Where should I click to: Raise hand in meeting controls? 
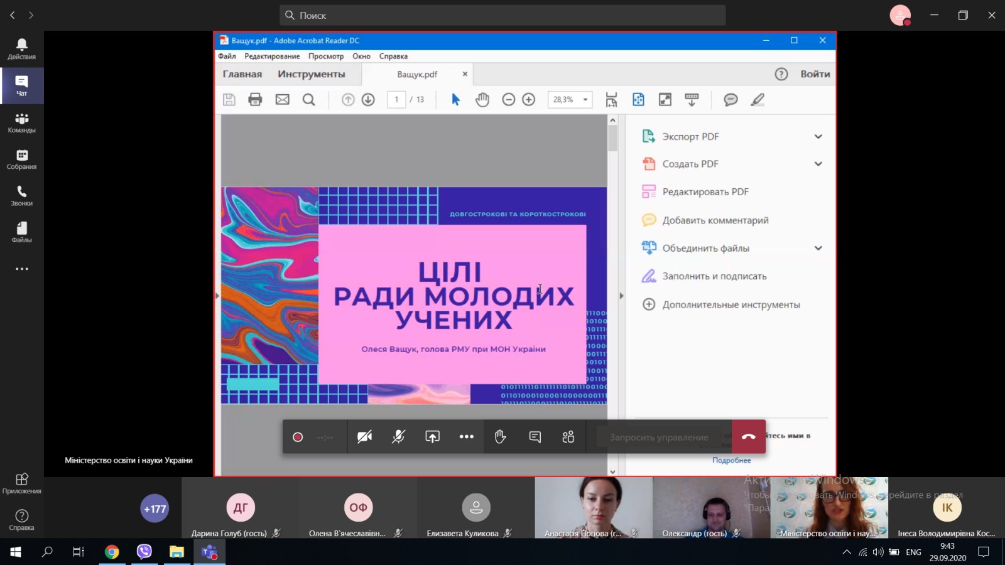(x=500, y=437)
